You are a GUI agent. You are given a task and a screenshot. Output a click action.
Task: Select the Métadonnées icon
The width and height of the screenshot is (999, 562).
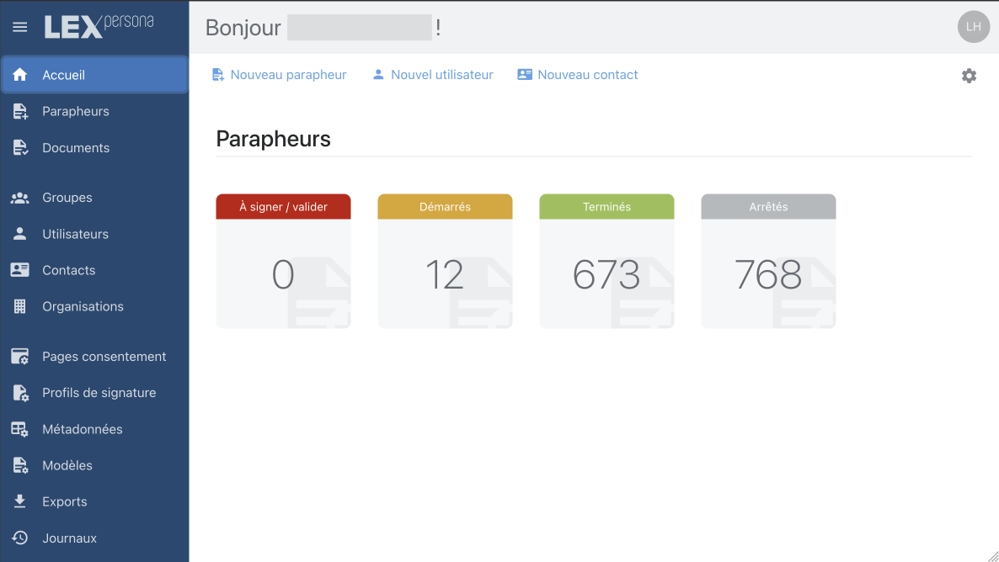20,429
